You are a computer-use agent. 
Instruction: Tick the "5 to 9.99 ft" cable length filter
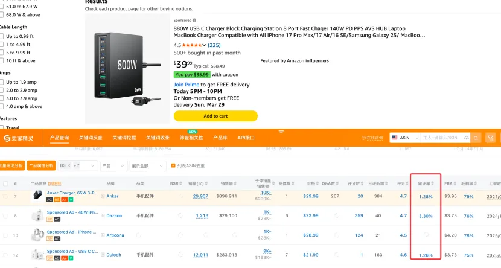2,53
